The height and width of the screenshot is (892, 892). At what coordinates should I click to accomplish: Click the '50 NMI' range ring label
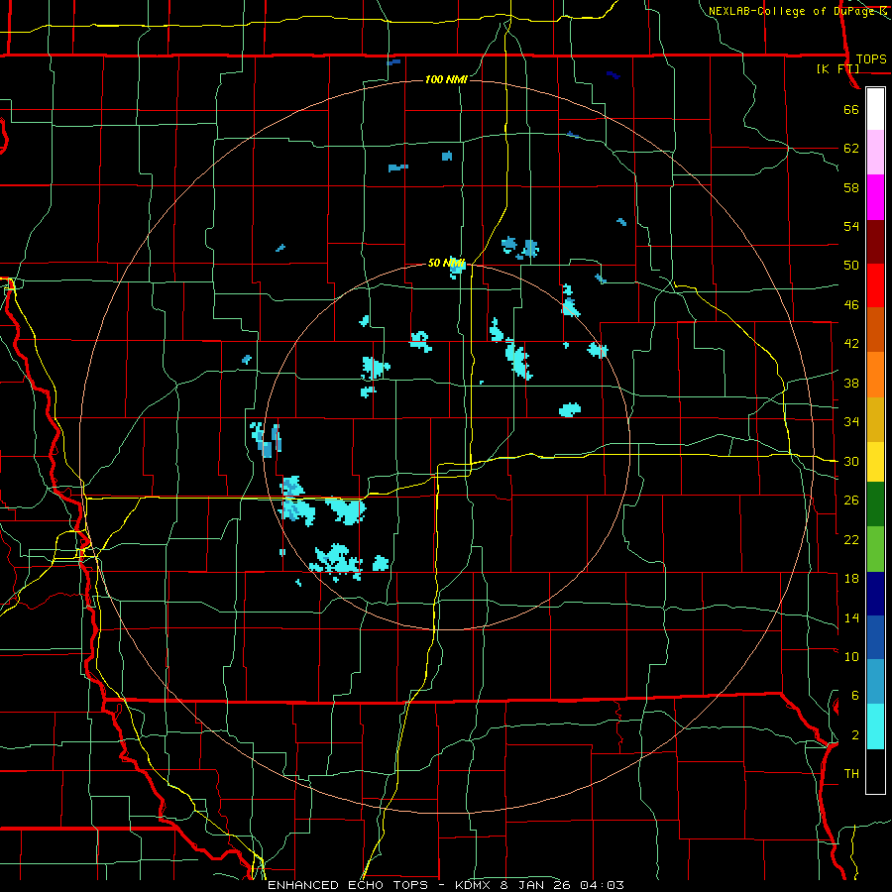(x=446, y=264)
